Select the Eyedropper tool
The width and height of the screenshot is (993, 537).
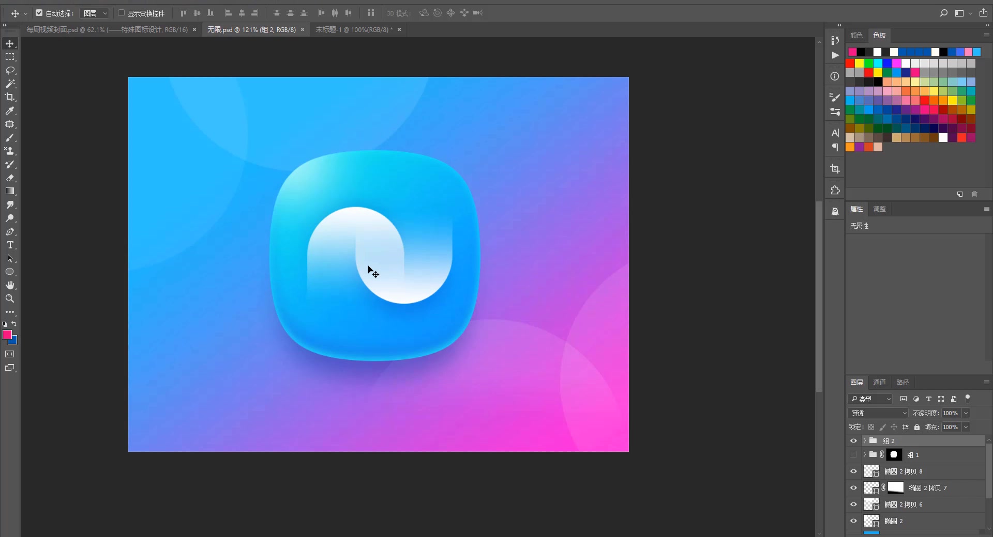point(10,110)
